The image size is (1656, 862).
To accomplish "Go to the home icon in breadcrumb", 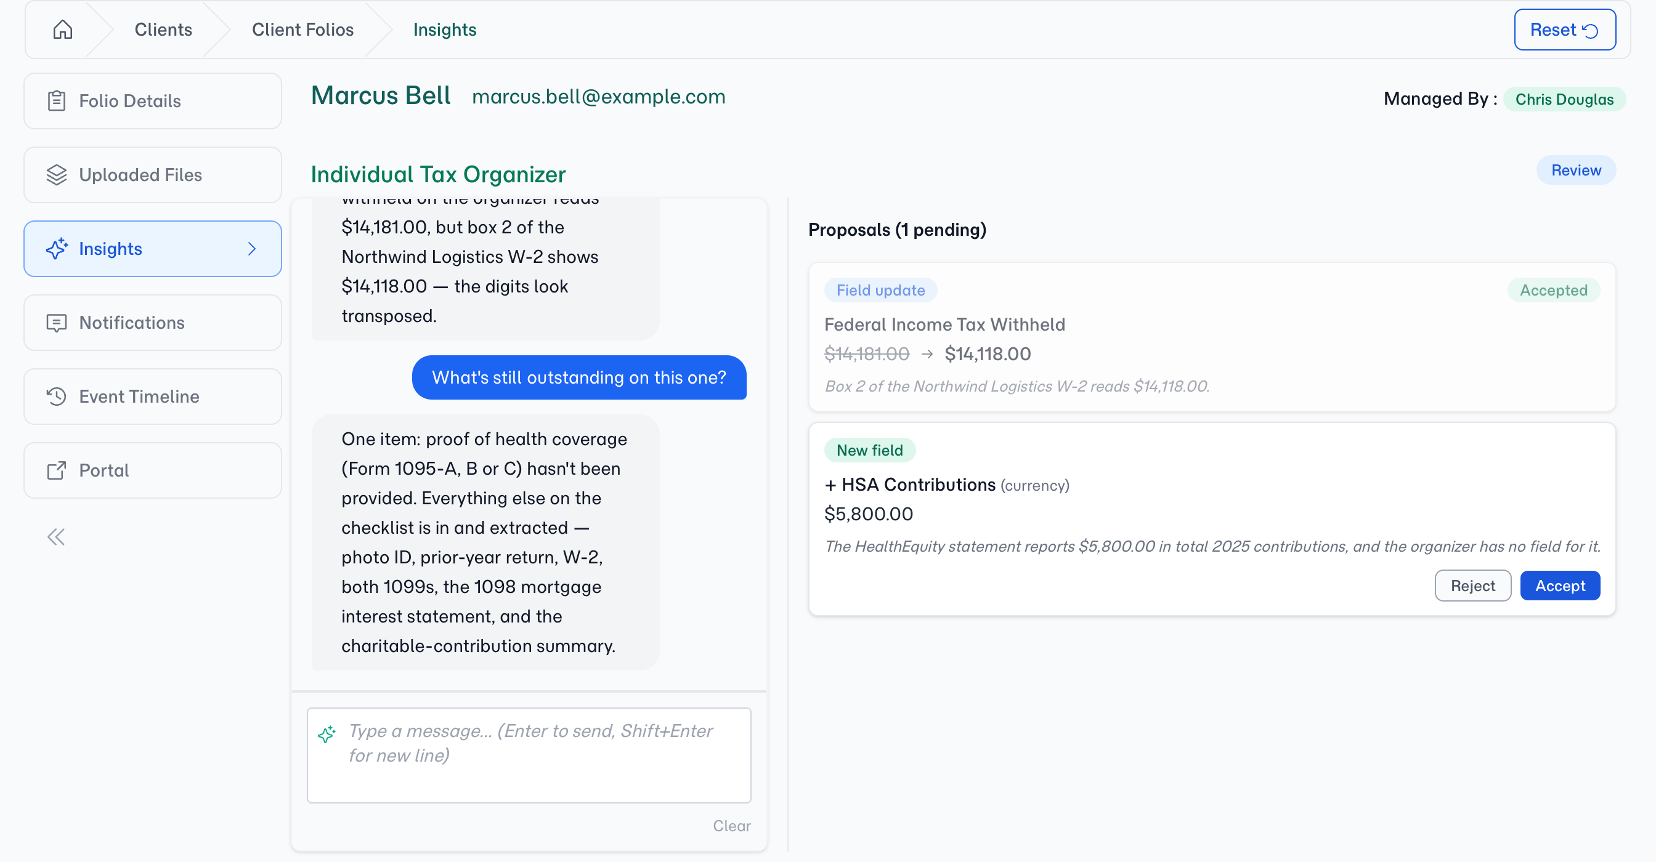I will [62, 30].
